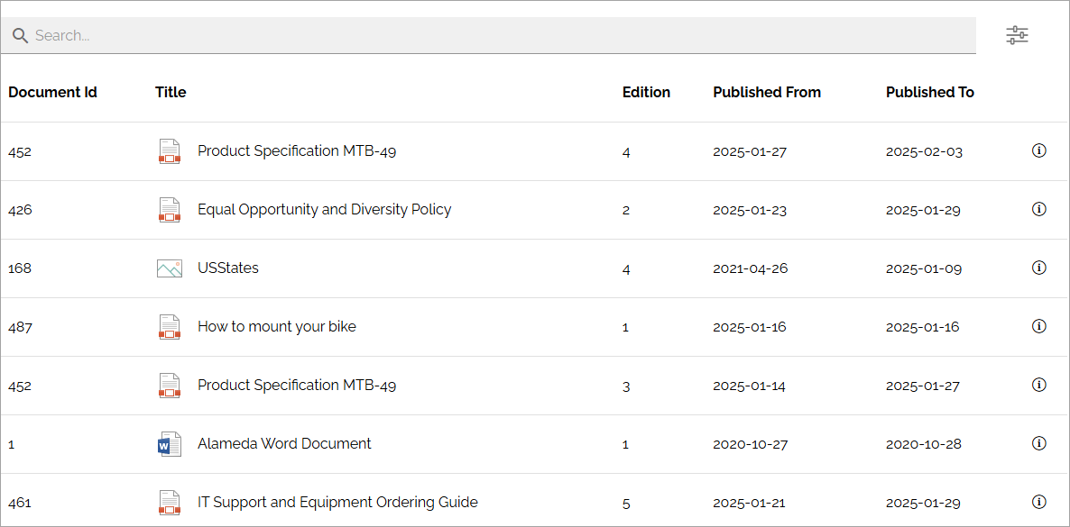Open the USStates title
Screen dimensions: 1070x527
point(228,268)
